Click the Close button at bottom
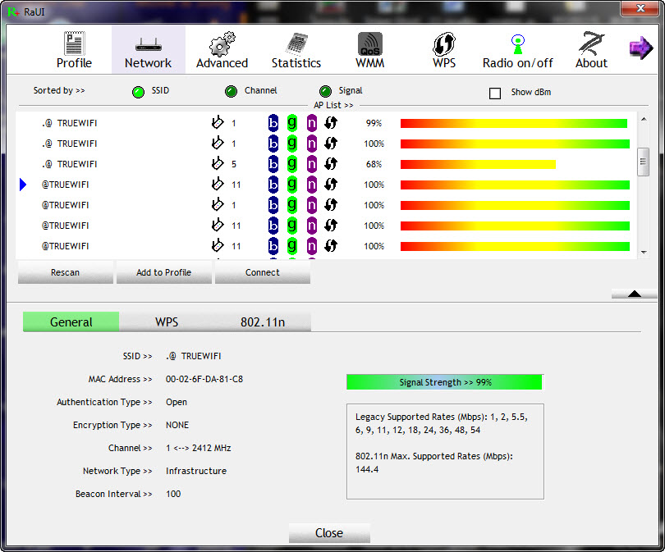 [x=329, y=532]
